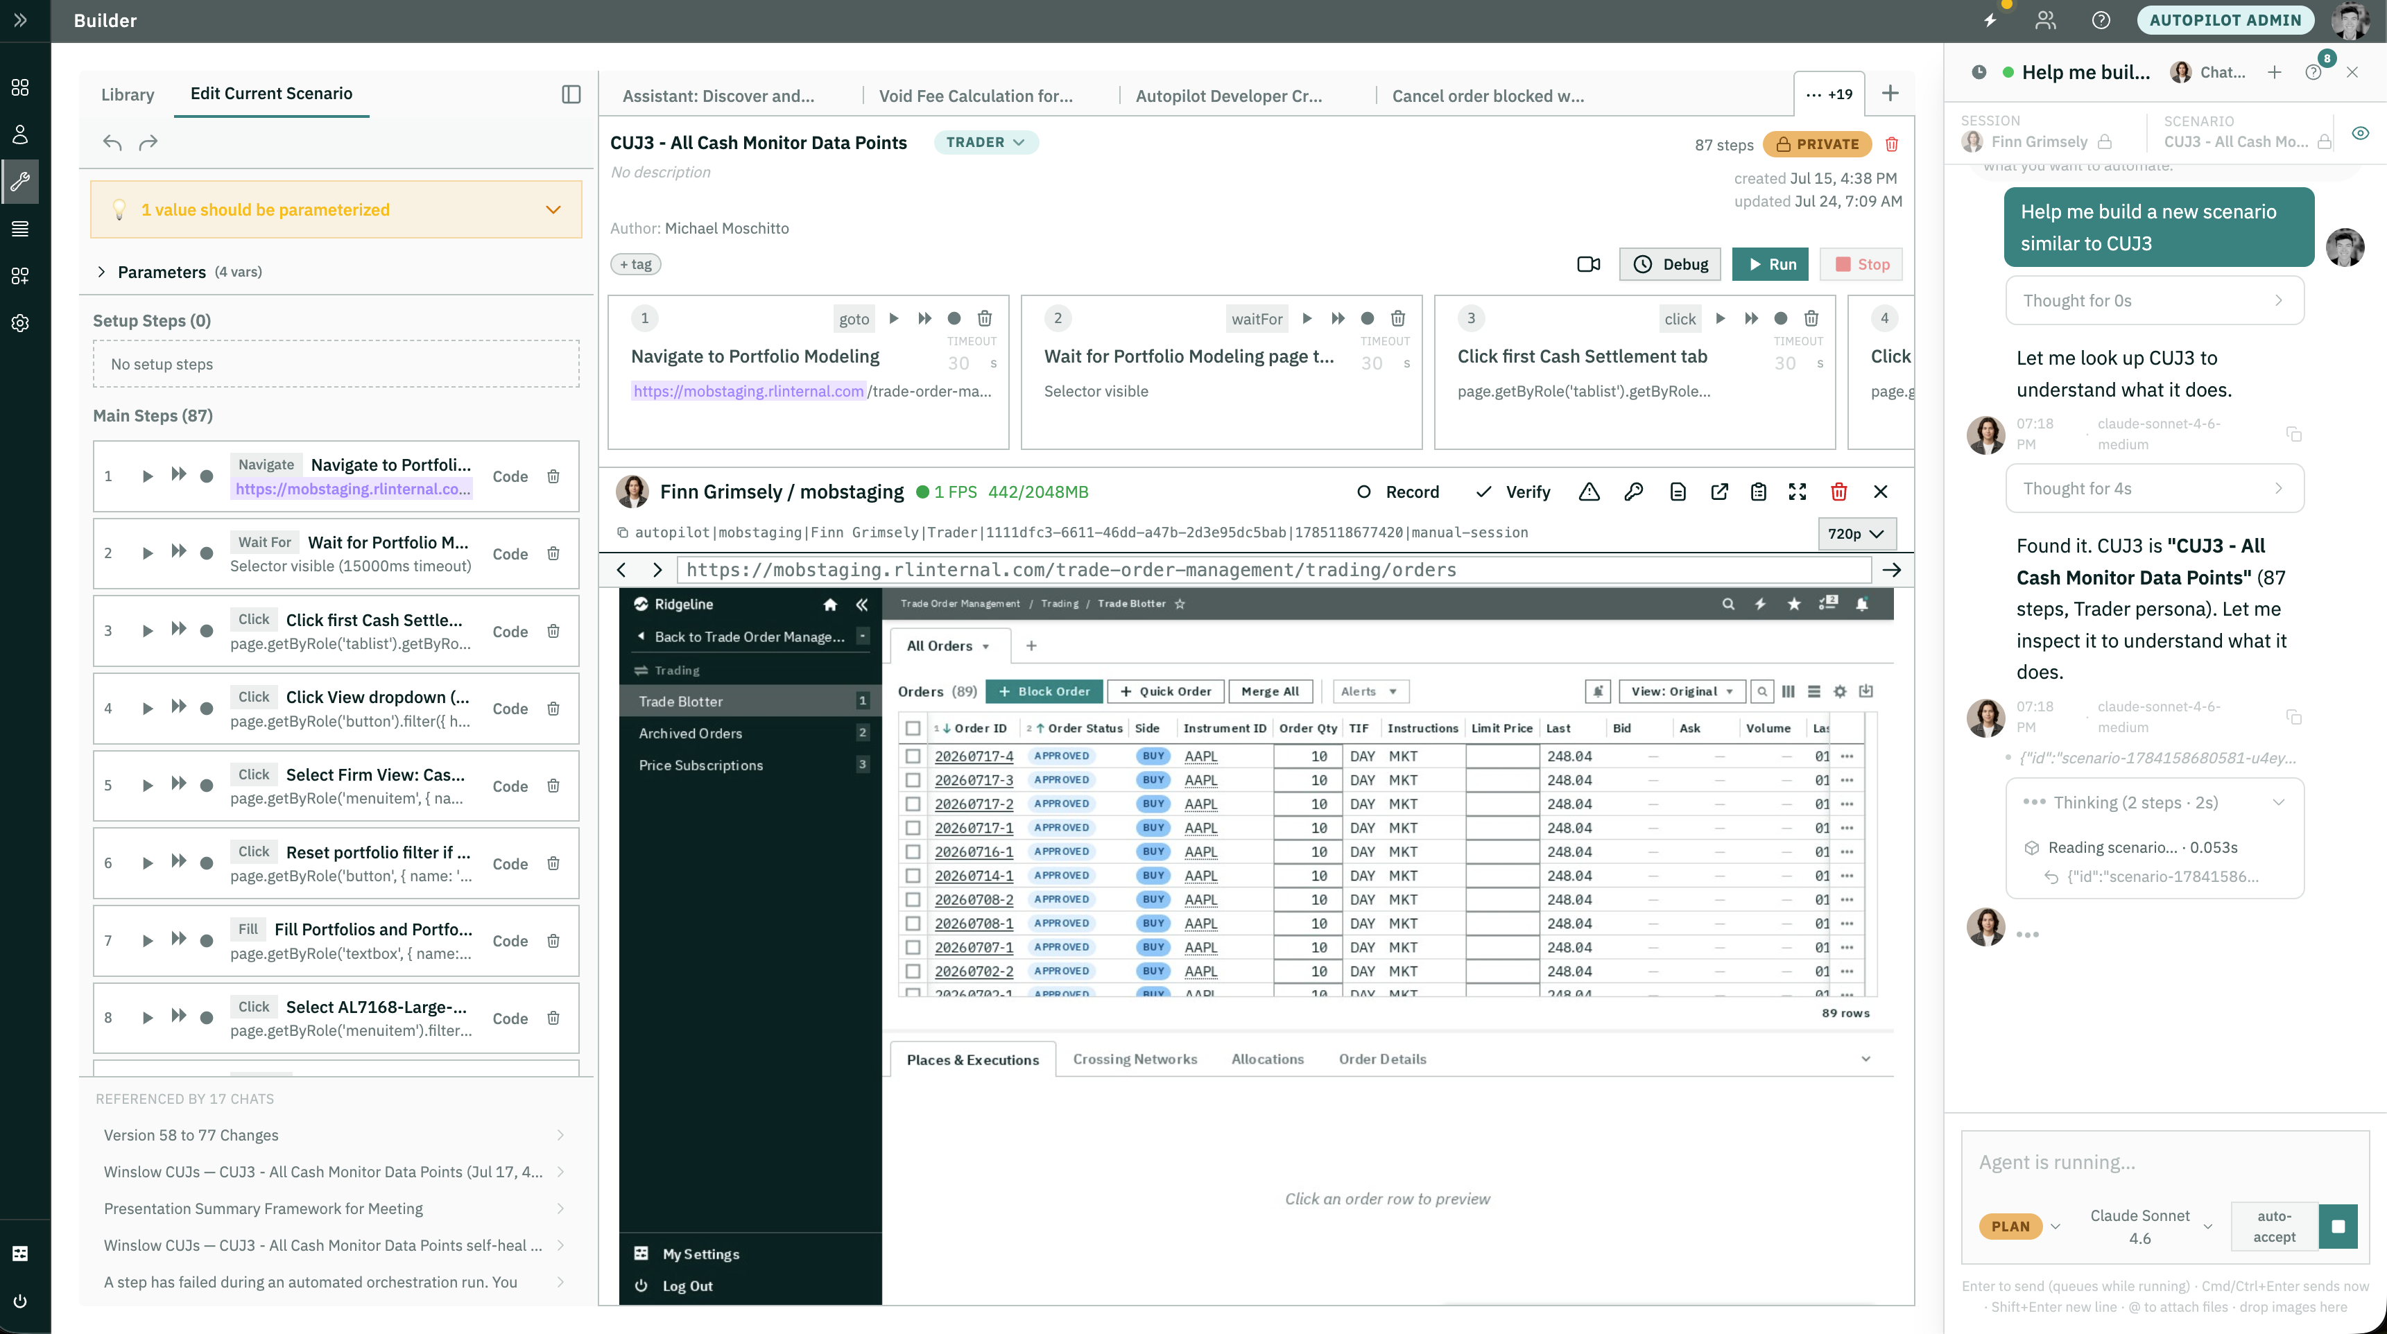Screen dimensions: 2387x1334
Task: Open the document icon in session bar
Action: (x=1677, y=492)
